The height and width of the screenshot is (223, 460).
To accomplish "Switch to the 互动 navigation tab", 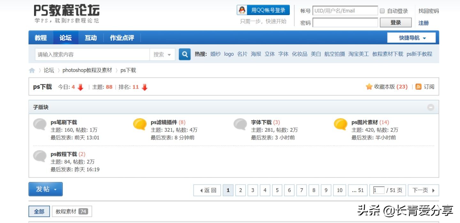I will tap(90, 37).
